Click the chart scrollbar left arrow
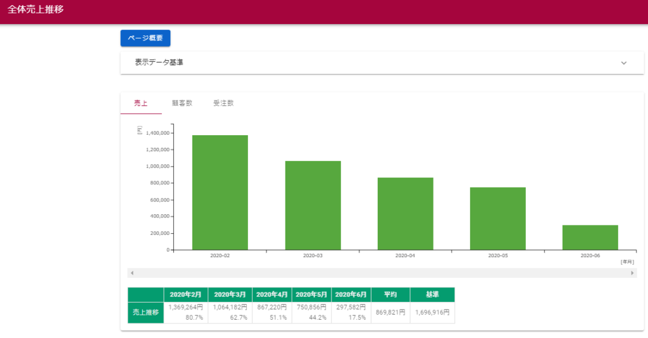This screenshot has height=338, width=648. (x=132, y=273)
